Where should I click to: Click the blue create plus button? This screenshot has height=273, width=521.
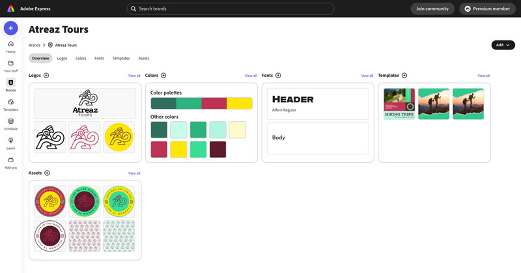point(10,28)
